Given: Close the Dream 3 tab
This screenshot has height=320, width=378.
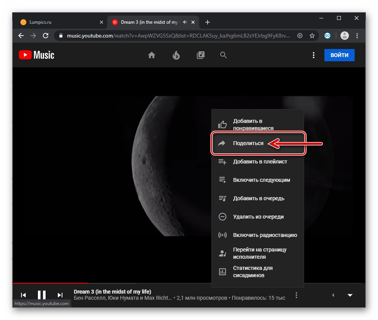Looking at the screenshot, I should click(x=193, y=22).
